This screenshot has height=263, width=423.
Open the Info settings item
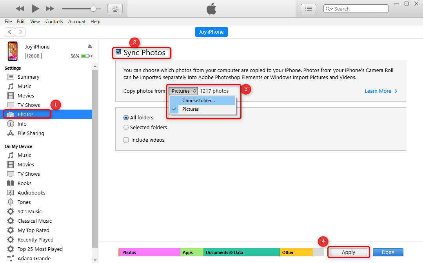(x=46, y=124)
